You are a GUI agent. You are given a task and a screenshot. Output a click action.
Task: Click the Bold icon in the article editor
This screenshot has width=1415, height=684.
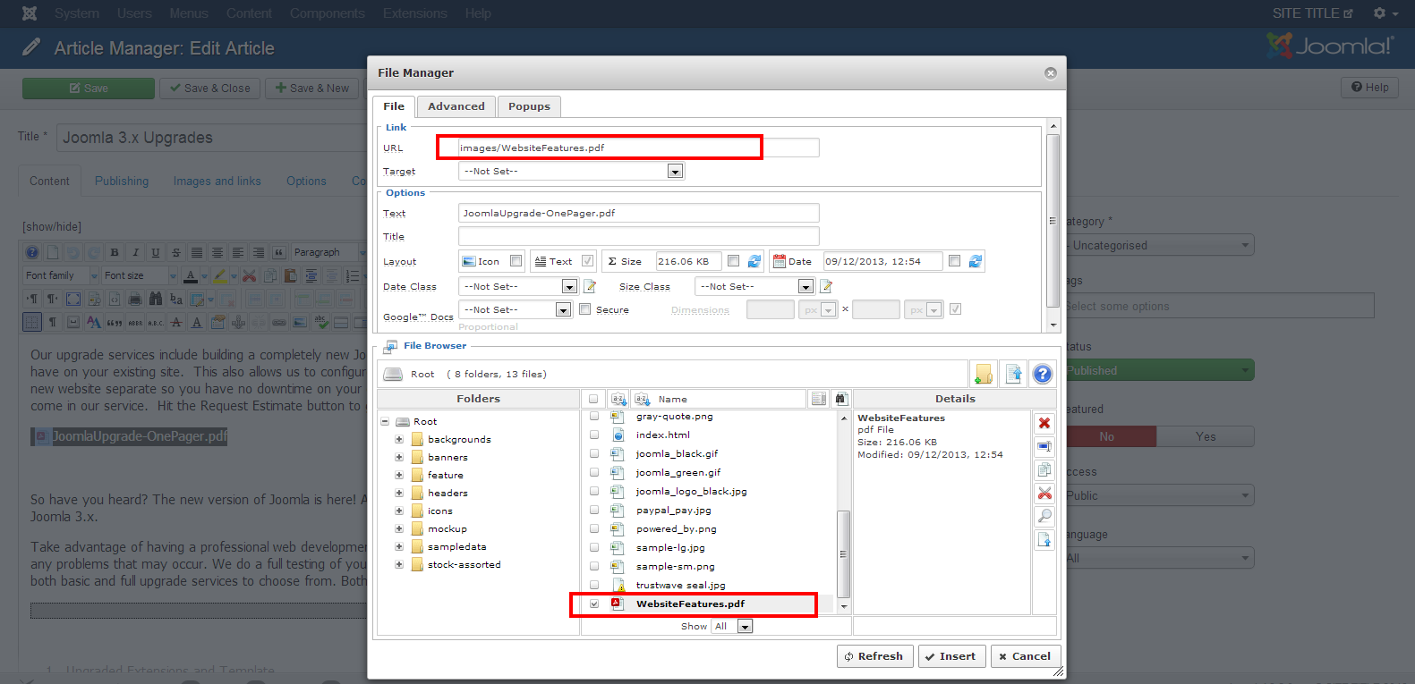[x=115, y=252]
